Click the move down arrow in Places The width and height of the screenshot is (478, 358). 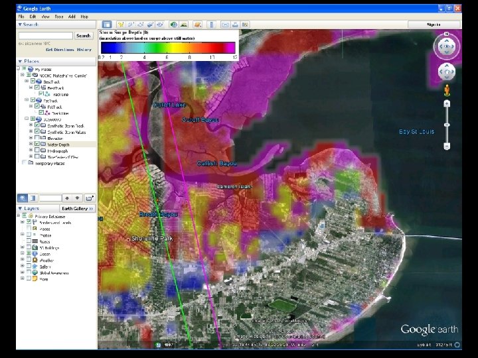[78, 198]
